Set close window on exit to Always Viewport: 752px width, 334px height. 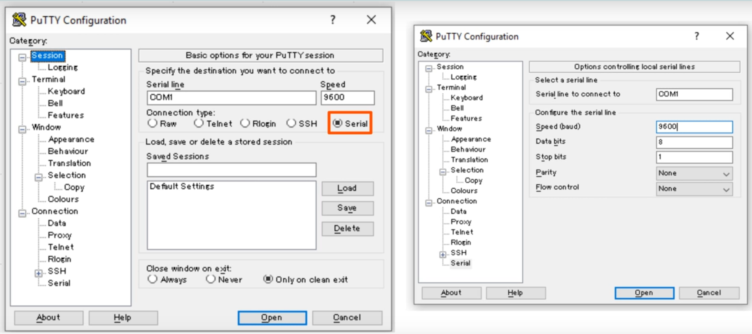pos(152,279)
